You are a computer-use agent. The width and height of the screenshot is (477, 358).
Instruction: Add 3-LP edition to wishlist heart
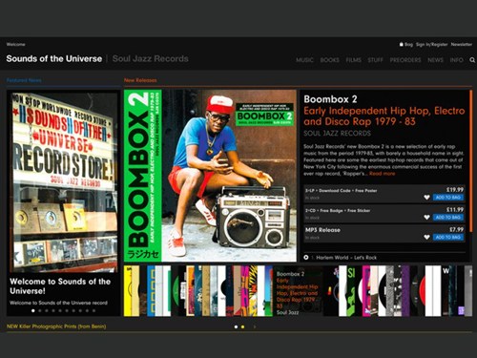point(426,198)
